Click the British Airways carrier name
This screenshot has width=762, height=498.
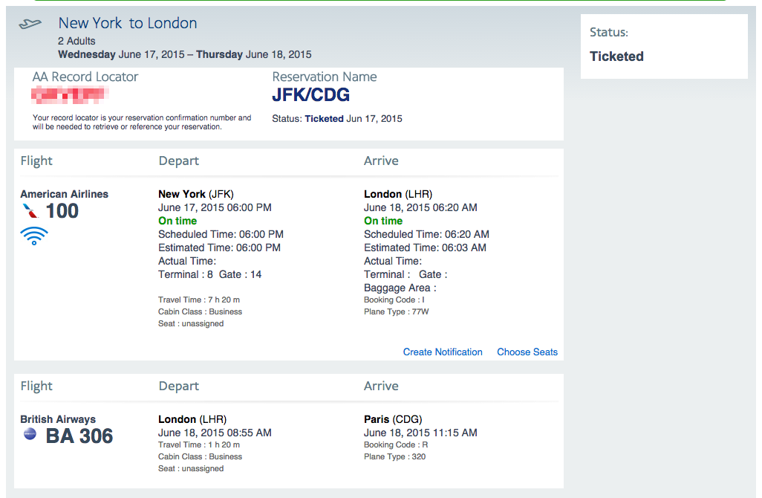[58, 419]
